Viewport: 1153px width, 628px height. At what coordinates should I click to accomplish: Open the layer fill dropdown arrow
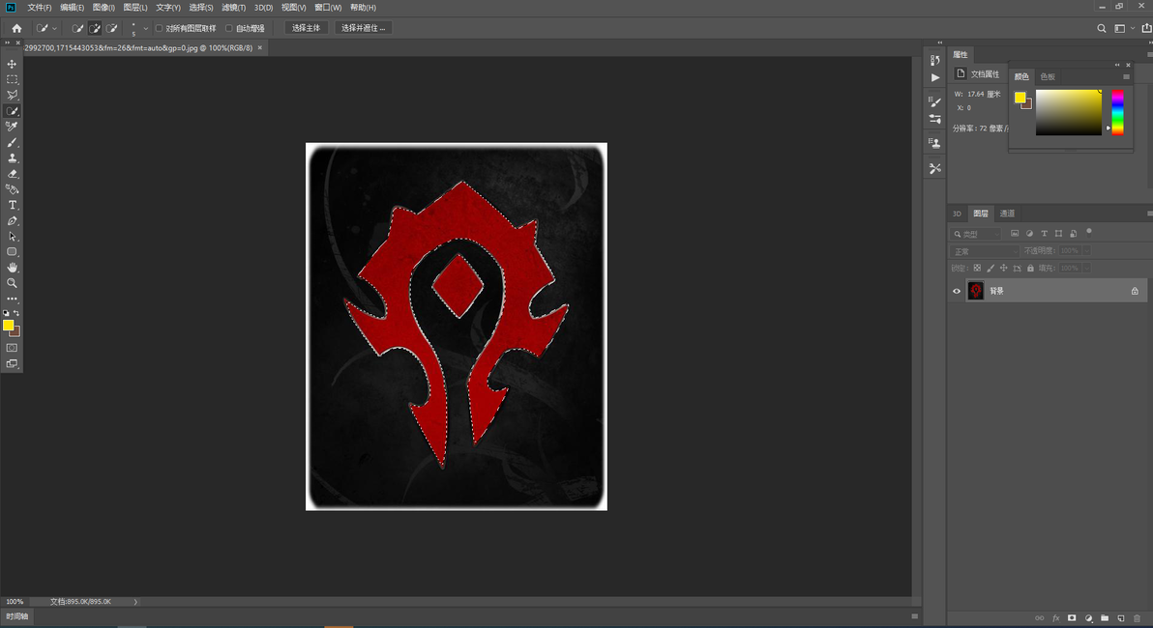[x=1087, y=268]
